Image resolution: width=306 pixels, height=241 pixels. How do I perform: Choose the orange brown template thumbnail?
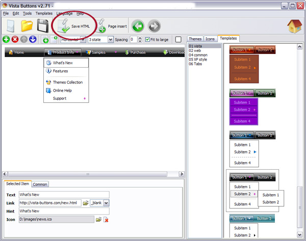click(252, 64)
